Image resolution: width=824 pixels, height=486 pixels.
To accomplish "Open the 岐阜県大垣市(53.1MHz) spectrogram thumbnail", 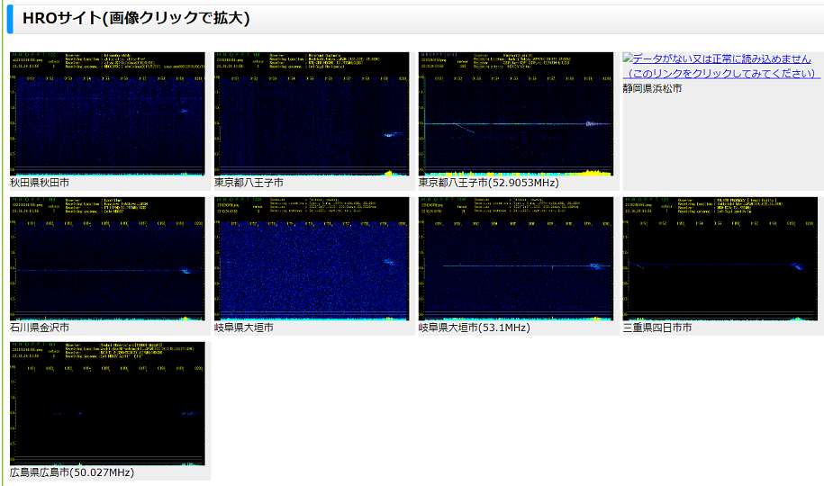I will [x=515, y=258].
